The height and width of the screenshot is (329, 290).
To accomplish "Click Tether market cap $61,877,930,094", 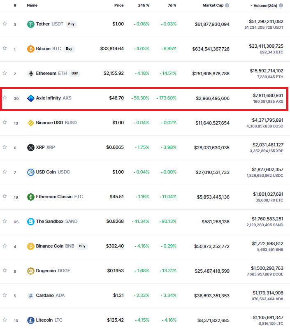I will pos(212,25).
